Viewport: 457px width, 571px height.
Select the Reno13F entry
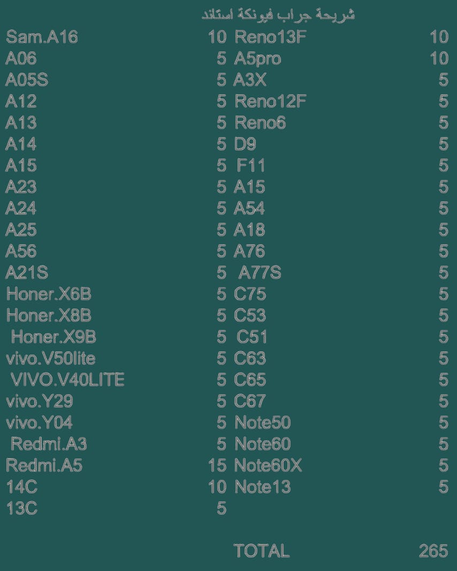pos(270,37)
